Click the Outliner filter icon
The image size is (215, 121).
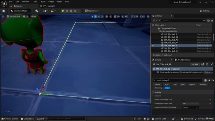(x=155, y=21)
